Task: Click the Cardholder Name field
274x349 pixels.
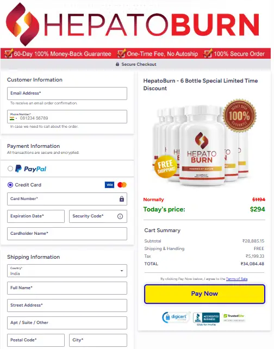Action: (x=67, y=234)
